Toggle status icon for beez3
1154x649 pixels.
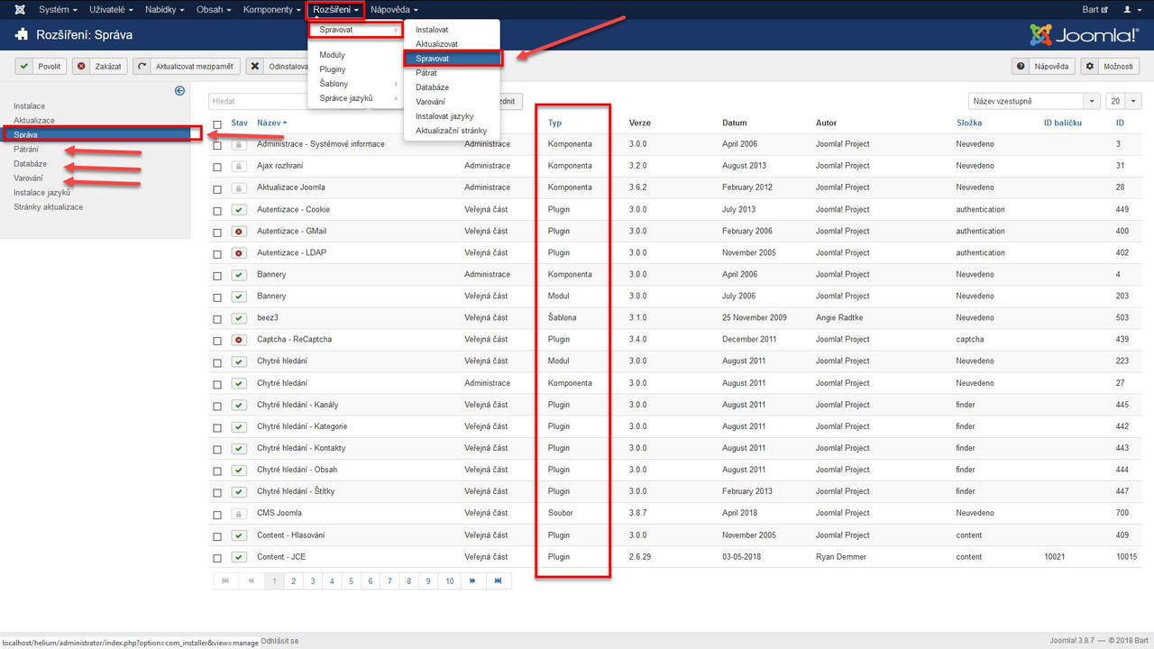[x=239, y=318]
